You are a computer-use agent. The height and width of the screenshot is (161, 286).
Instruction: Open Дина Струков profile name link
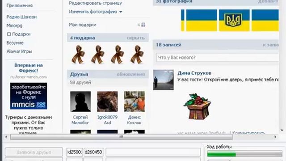[x=194, y=73]
